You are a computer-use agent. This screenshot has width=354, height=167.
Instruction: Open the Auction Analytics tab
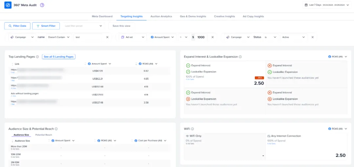click(161, 16)
